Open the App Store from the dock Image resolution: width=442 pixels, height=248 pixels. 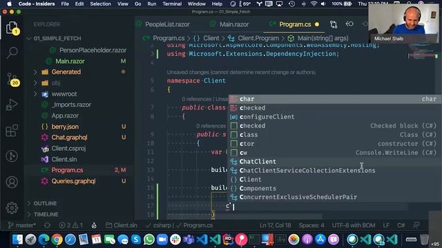(320, 240)
